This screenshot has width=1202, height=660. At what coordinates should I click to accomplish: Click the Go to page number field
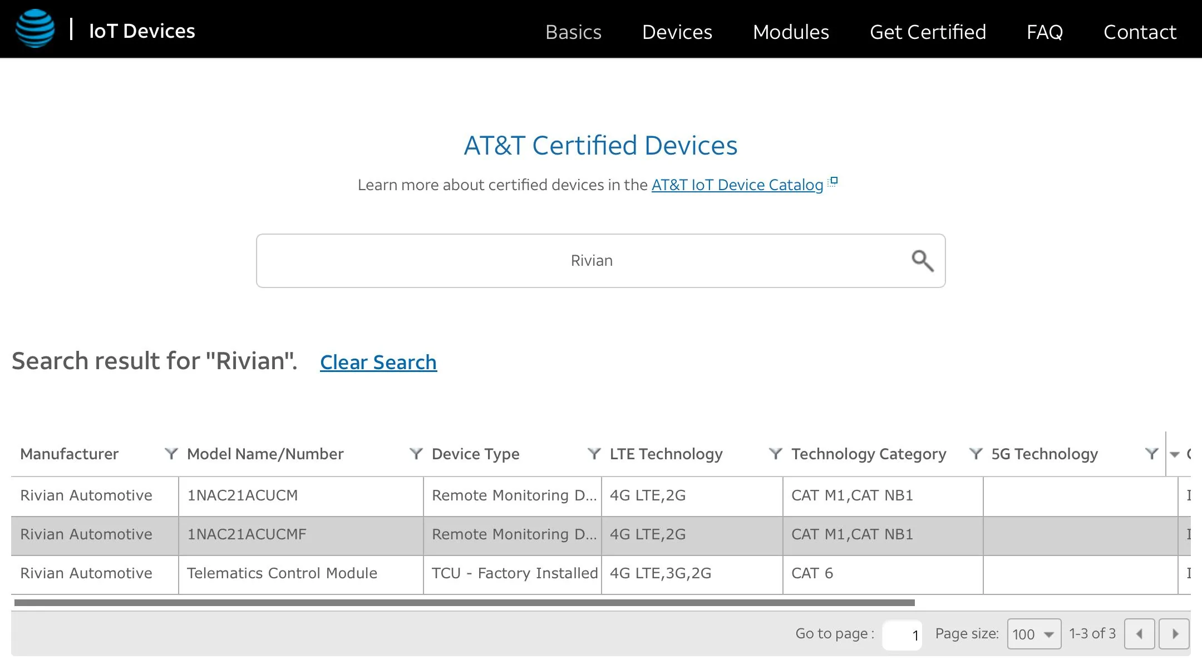[x=902, y=634]
